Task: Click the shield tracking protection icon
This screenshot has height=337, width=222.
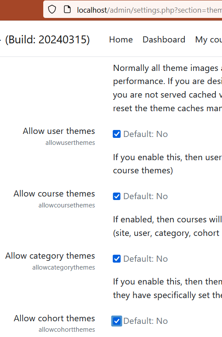Action: (x=52, y=10)
